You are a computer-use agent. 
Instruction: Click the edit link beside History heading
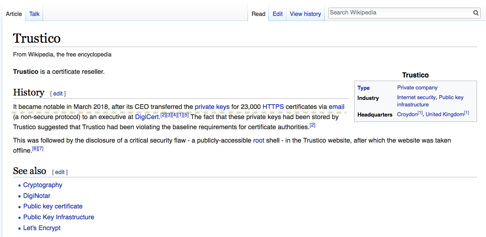coord(58,93)
